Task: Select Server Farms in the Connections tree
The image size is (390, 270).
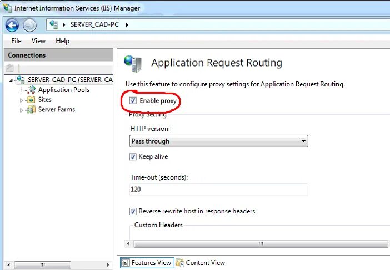Action: tap(57, 109)
